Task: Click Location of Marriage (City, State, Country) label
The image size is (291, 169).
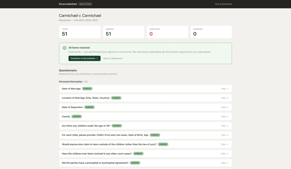Action: (x=86, y=98)
